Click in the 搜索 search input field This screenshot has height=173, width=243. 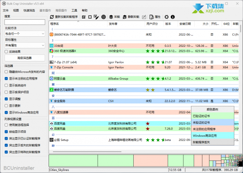pos(25,22)
